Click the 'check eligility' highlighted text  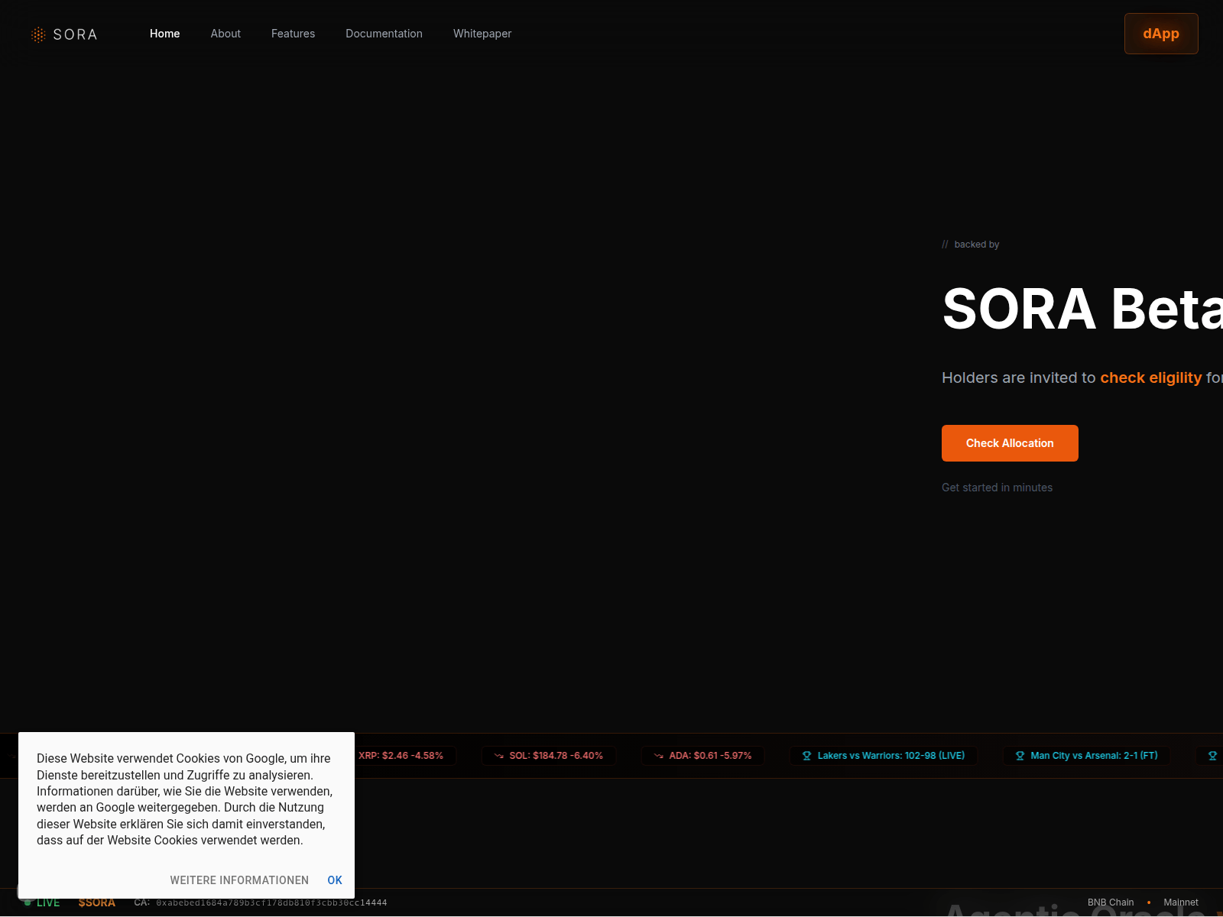coord(1151,377)
